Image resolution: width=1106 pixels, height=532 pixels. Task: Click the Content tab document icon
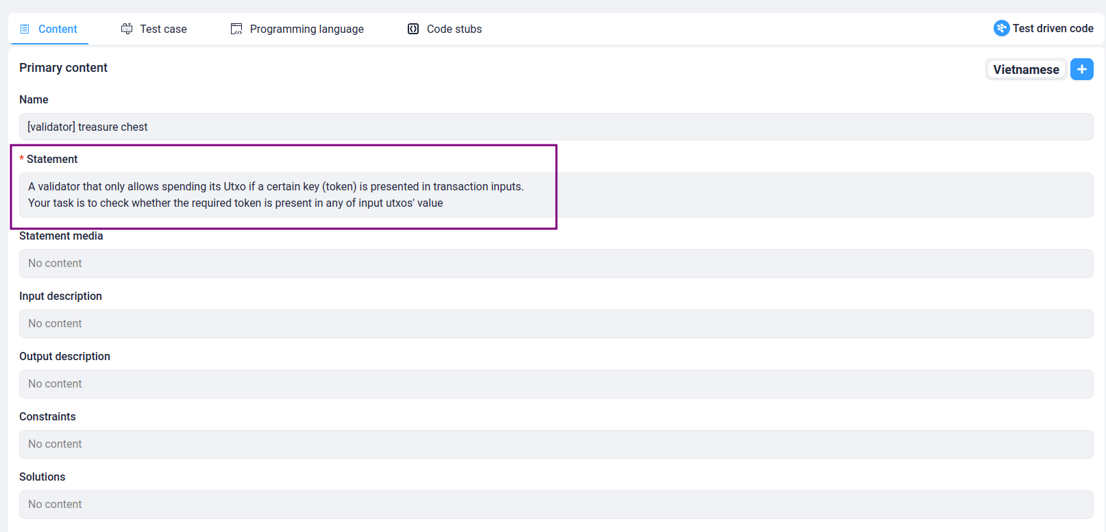click(25, 29)
